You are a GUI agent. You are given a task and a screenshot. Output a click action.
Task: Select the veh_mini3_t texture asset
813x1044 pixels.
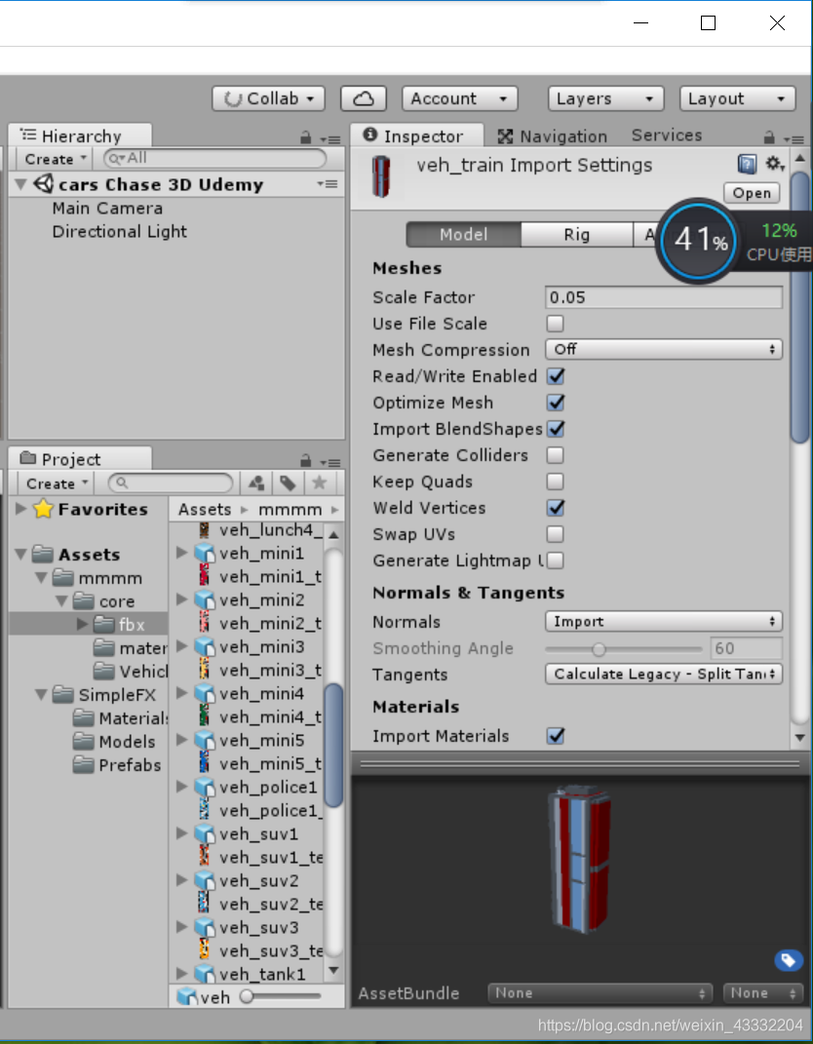[261, 670]
